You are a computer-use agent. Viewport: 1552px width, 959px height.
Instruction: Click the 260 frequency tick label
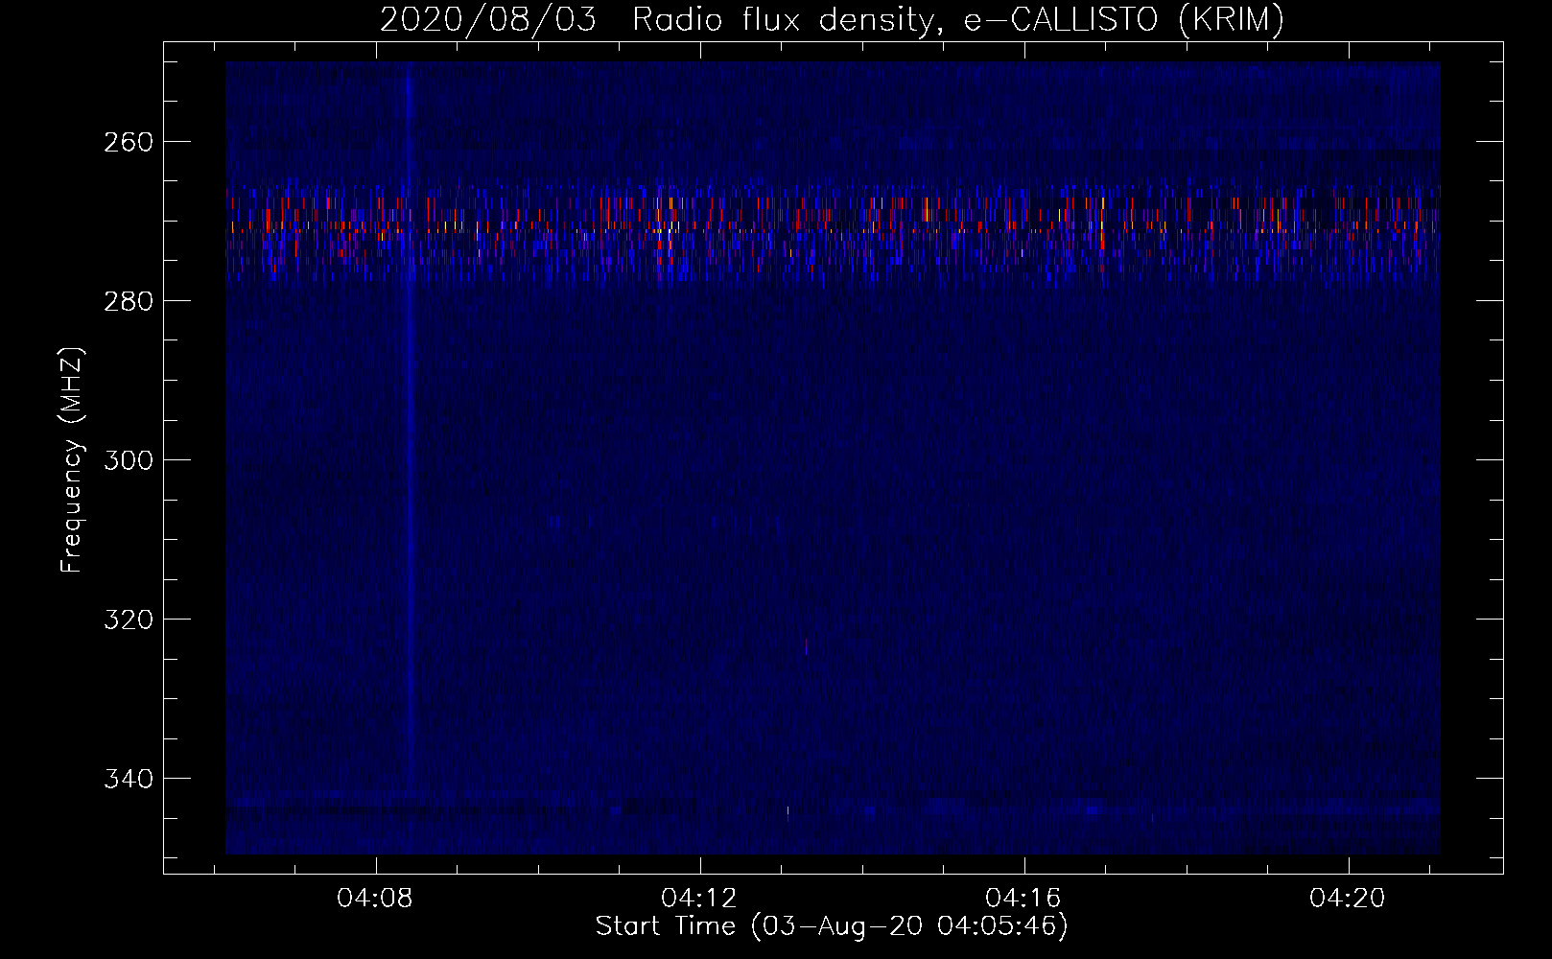(128, 142)
